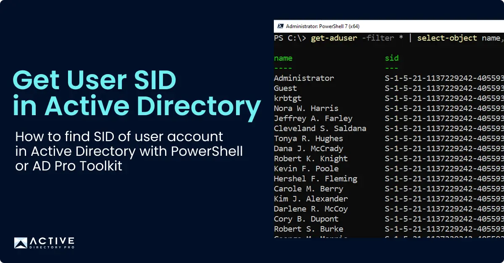Select the Dana J. McCrady name
Screen dimensions: 504x263
[308, 149]
